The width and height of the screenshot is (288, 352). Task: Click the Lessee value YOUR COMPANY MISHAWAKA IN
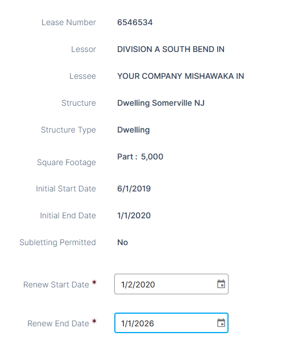coord(181,76)
